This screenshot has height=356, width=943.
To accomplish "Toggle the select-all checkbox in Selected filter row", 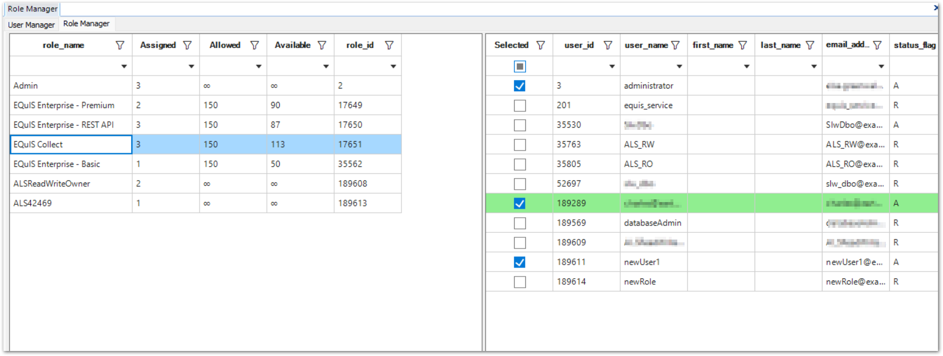I will tap(520, 67).
